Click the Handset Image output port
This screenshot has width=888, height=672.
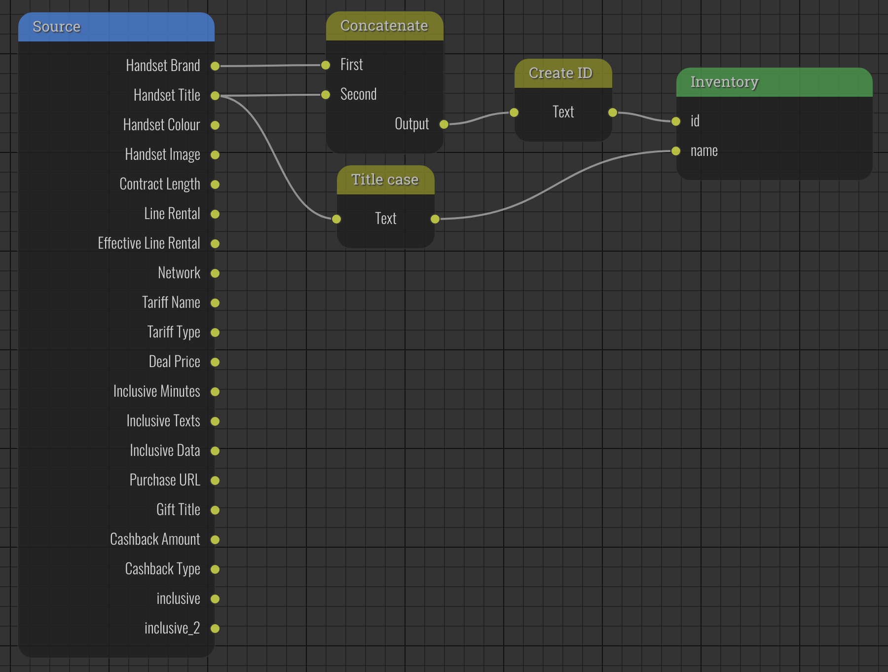(x=215, y=154)
